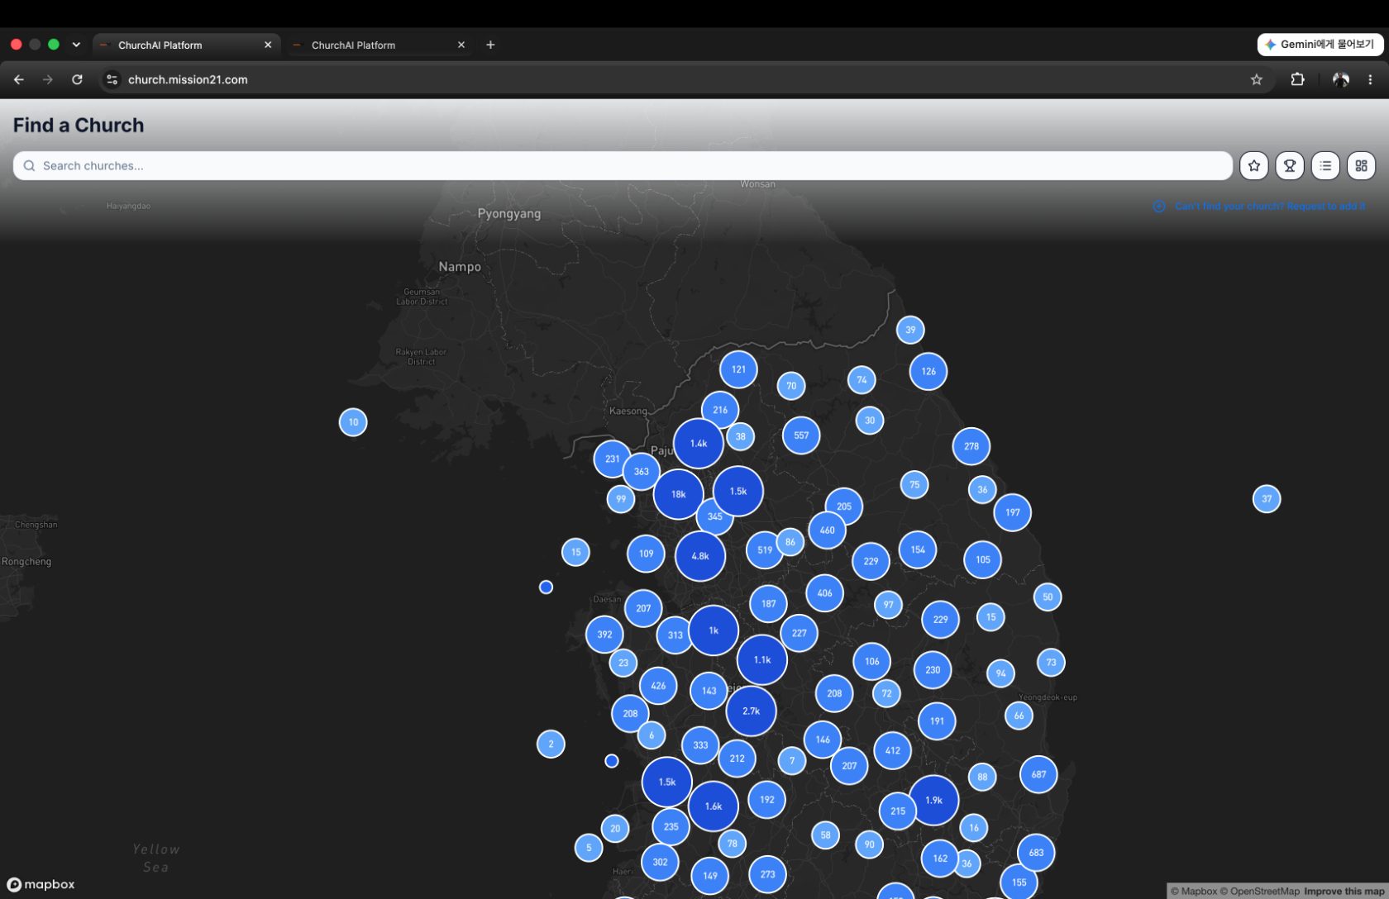Open the 333 cluster marker
The width and height of the screenshot is (1389, 899).
[x=700, y=745]
